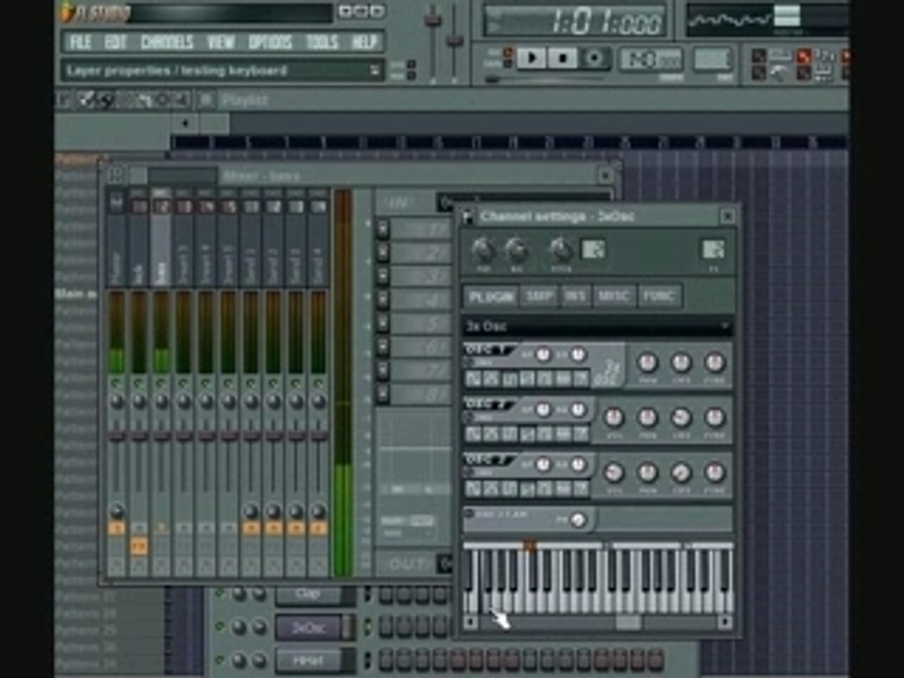
Task: Toggle the OSC 3 invert option
Action: click(470, 472)
